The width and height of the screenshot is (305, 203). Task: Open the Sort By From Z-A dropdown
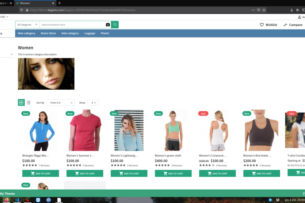pyautogui.click(x=61, y=103)
